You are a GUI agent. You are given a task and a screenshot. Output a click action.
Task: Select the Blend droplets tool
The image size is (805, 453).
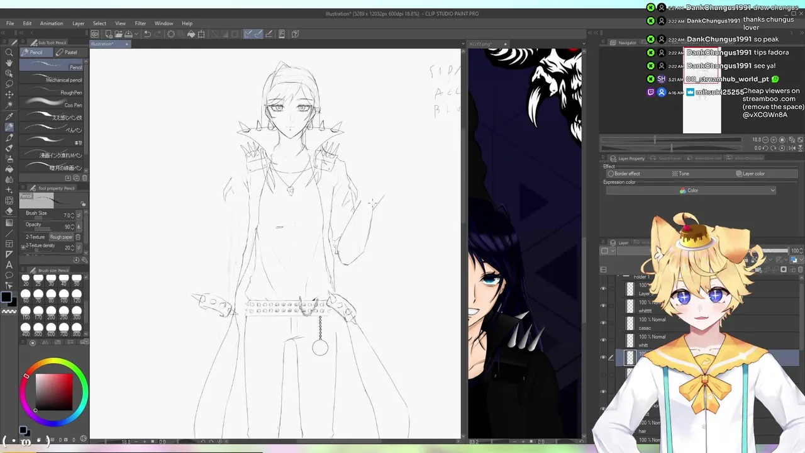9,180
